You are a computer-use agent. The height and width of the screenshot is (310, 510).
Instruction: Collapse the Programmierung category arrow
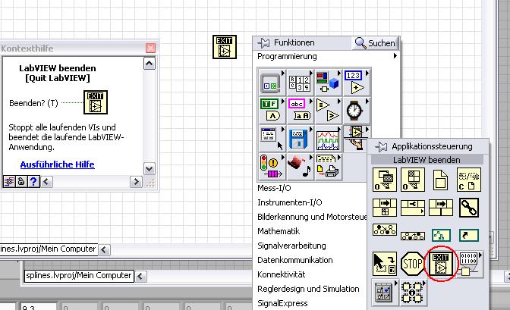395,56
